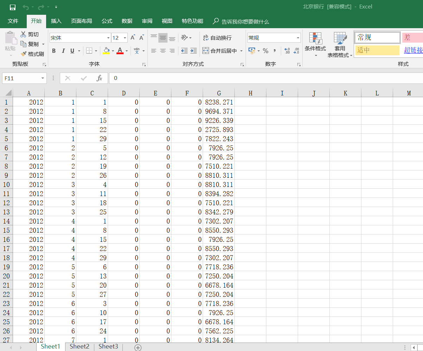Toggle bold formatting

pyautogui.click(x=54, y=51)
